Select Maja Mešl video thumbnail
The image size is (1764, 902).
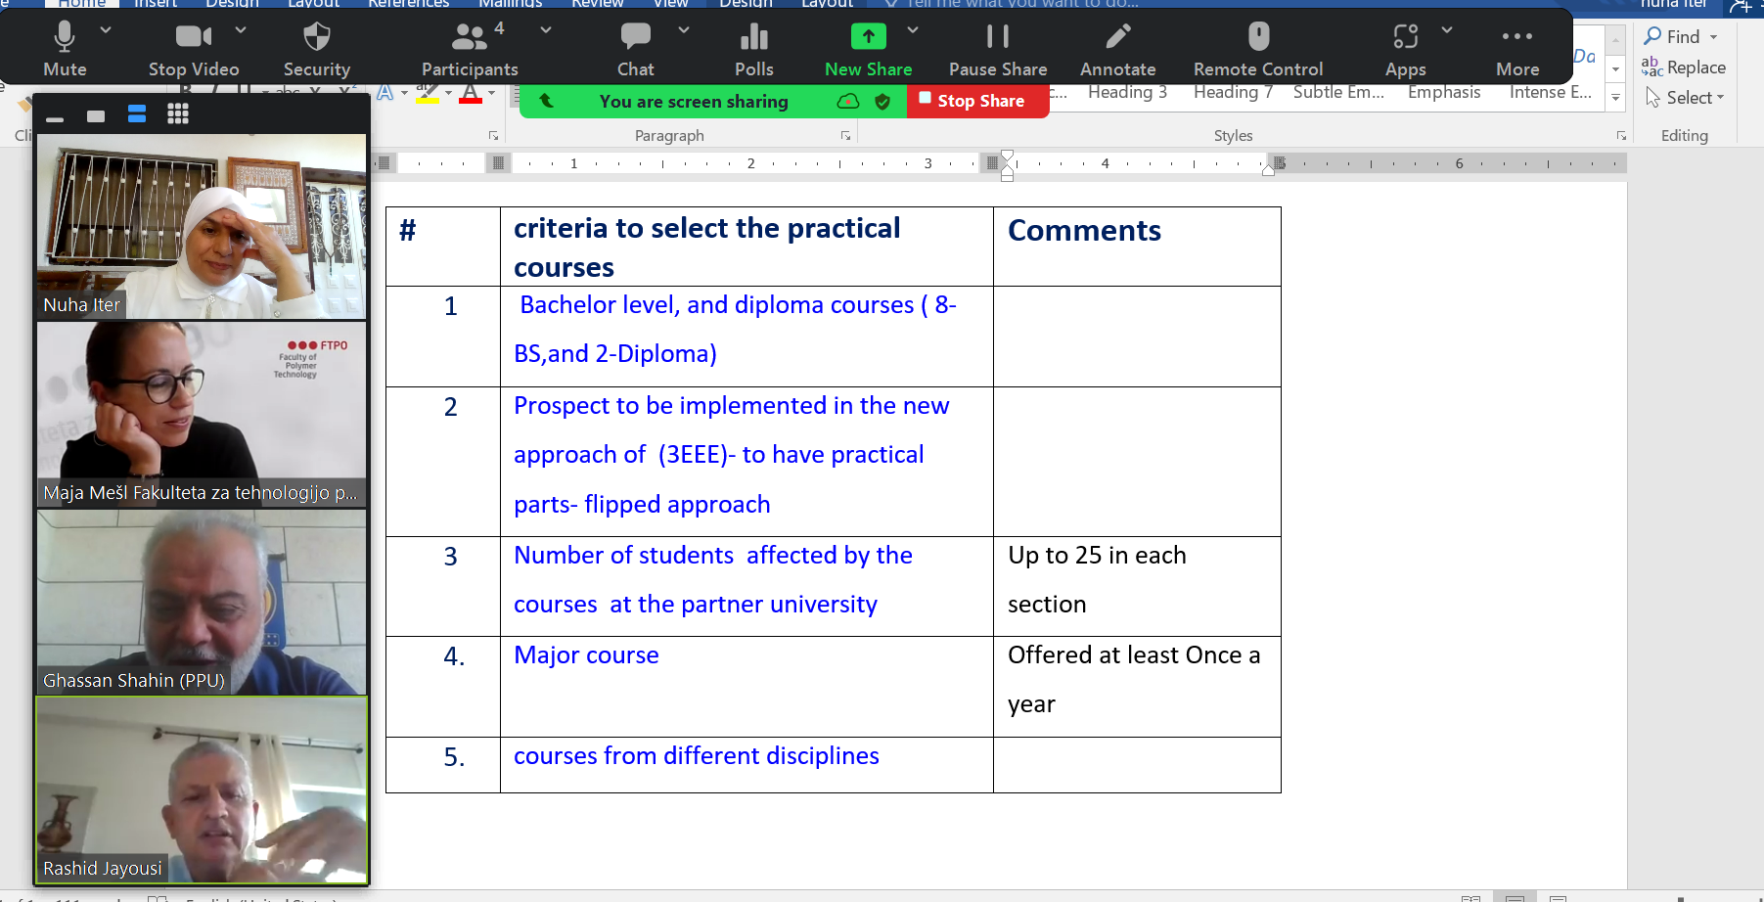point(202,414)
